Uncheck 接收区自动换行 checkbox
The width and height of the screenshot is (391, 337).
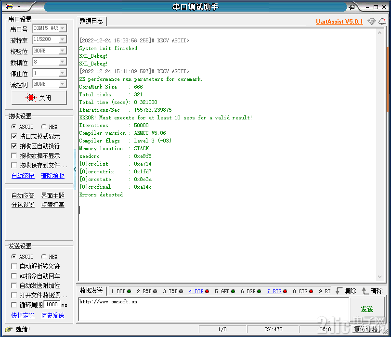tap(14, 146)
